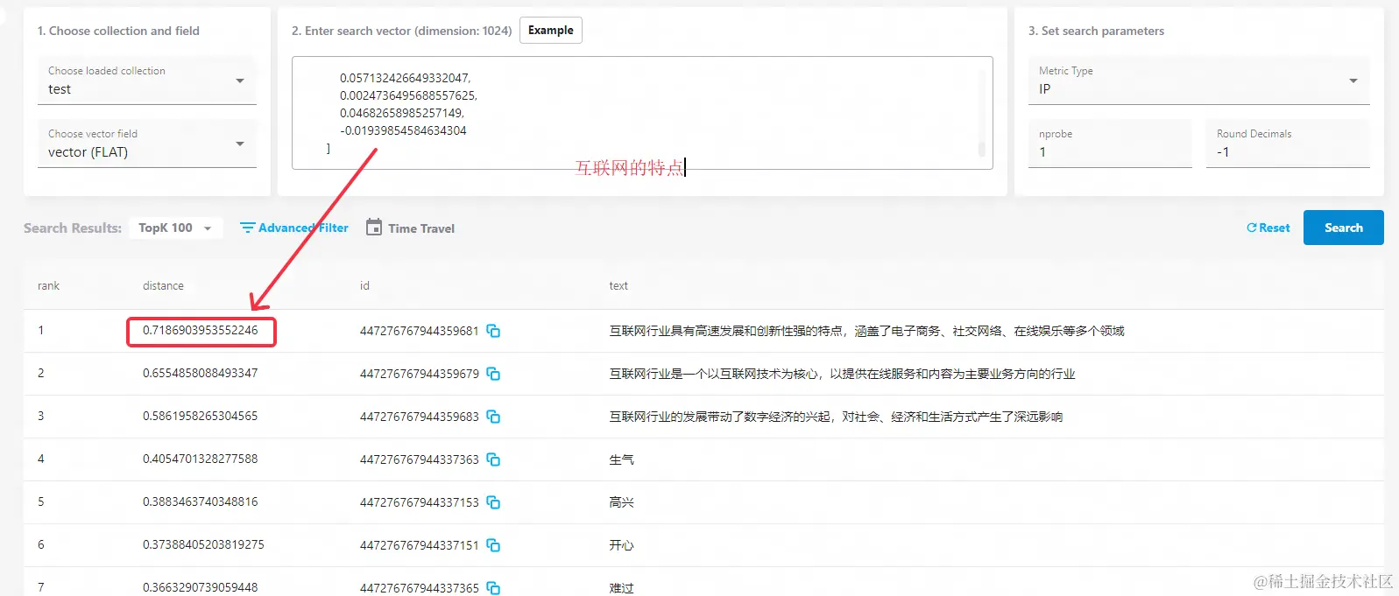Select distance value 0.37388405203819275
The image size is (1399, 596).
pos(203,544)
